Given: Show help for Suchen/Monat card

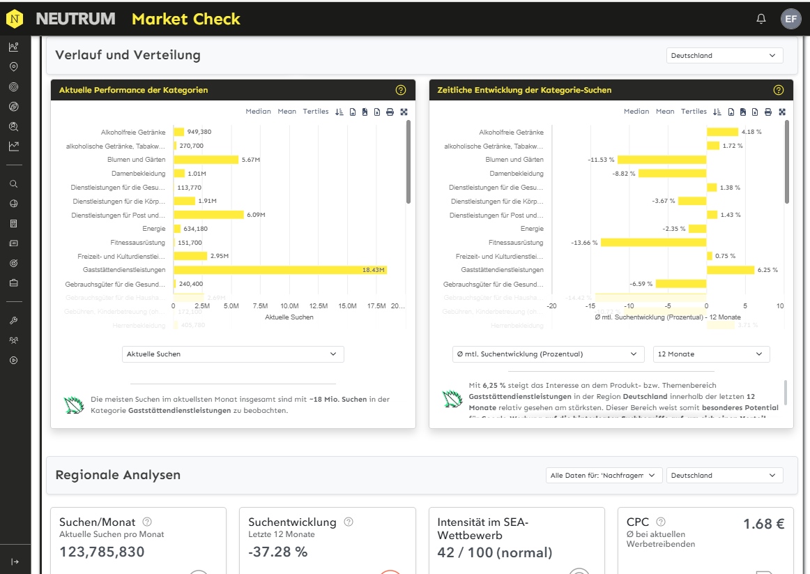Looking at the screenshot, I should 146,521.
